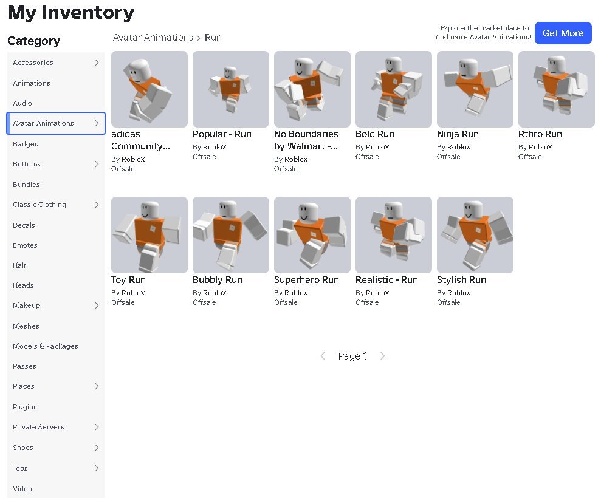The height and width of the screenshot is (498, 601).
Task: View the Superhero Run animation thumbnail
Action: [312, 235]
